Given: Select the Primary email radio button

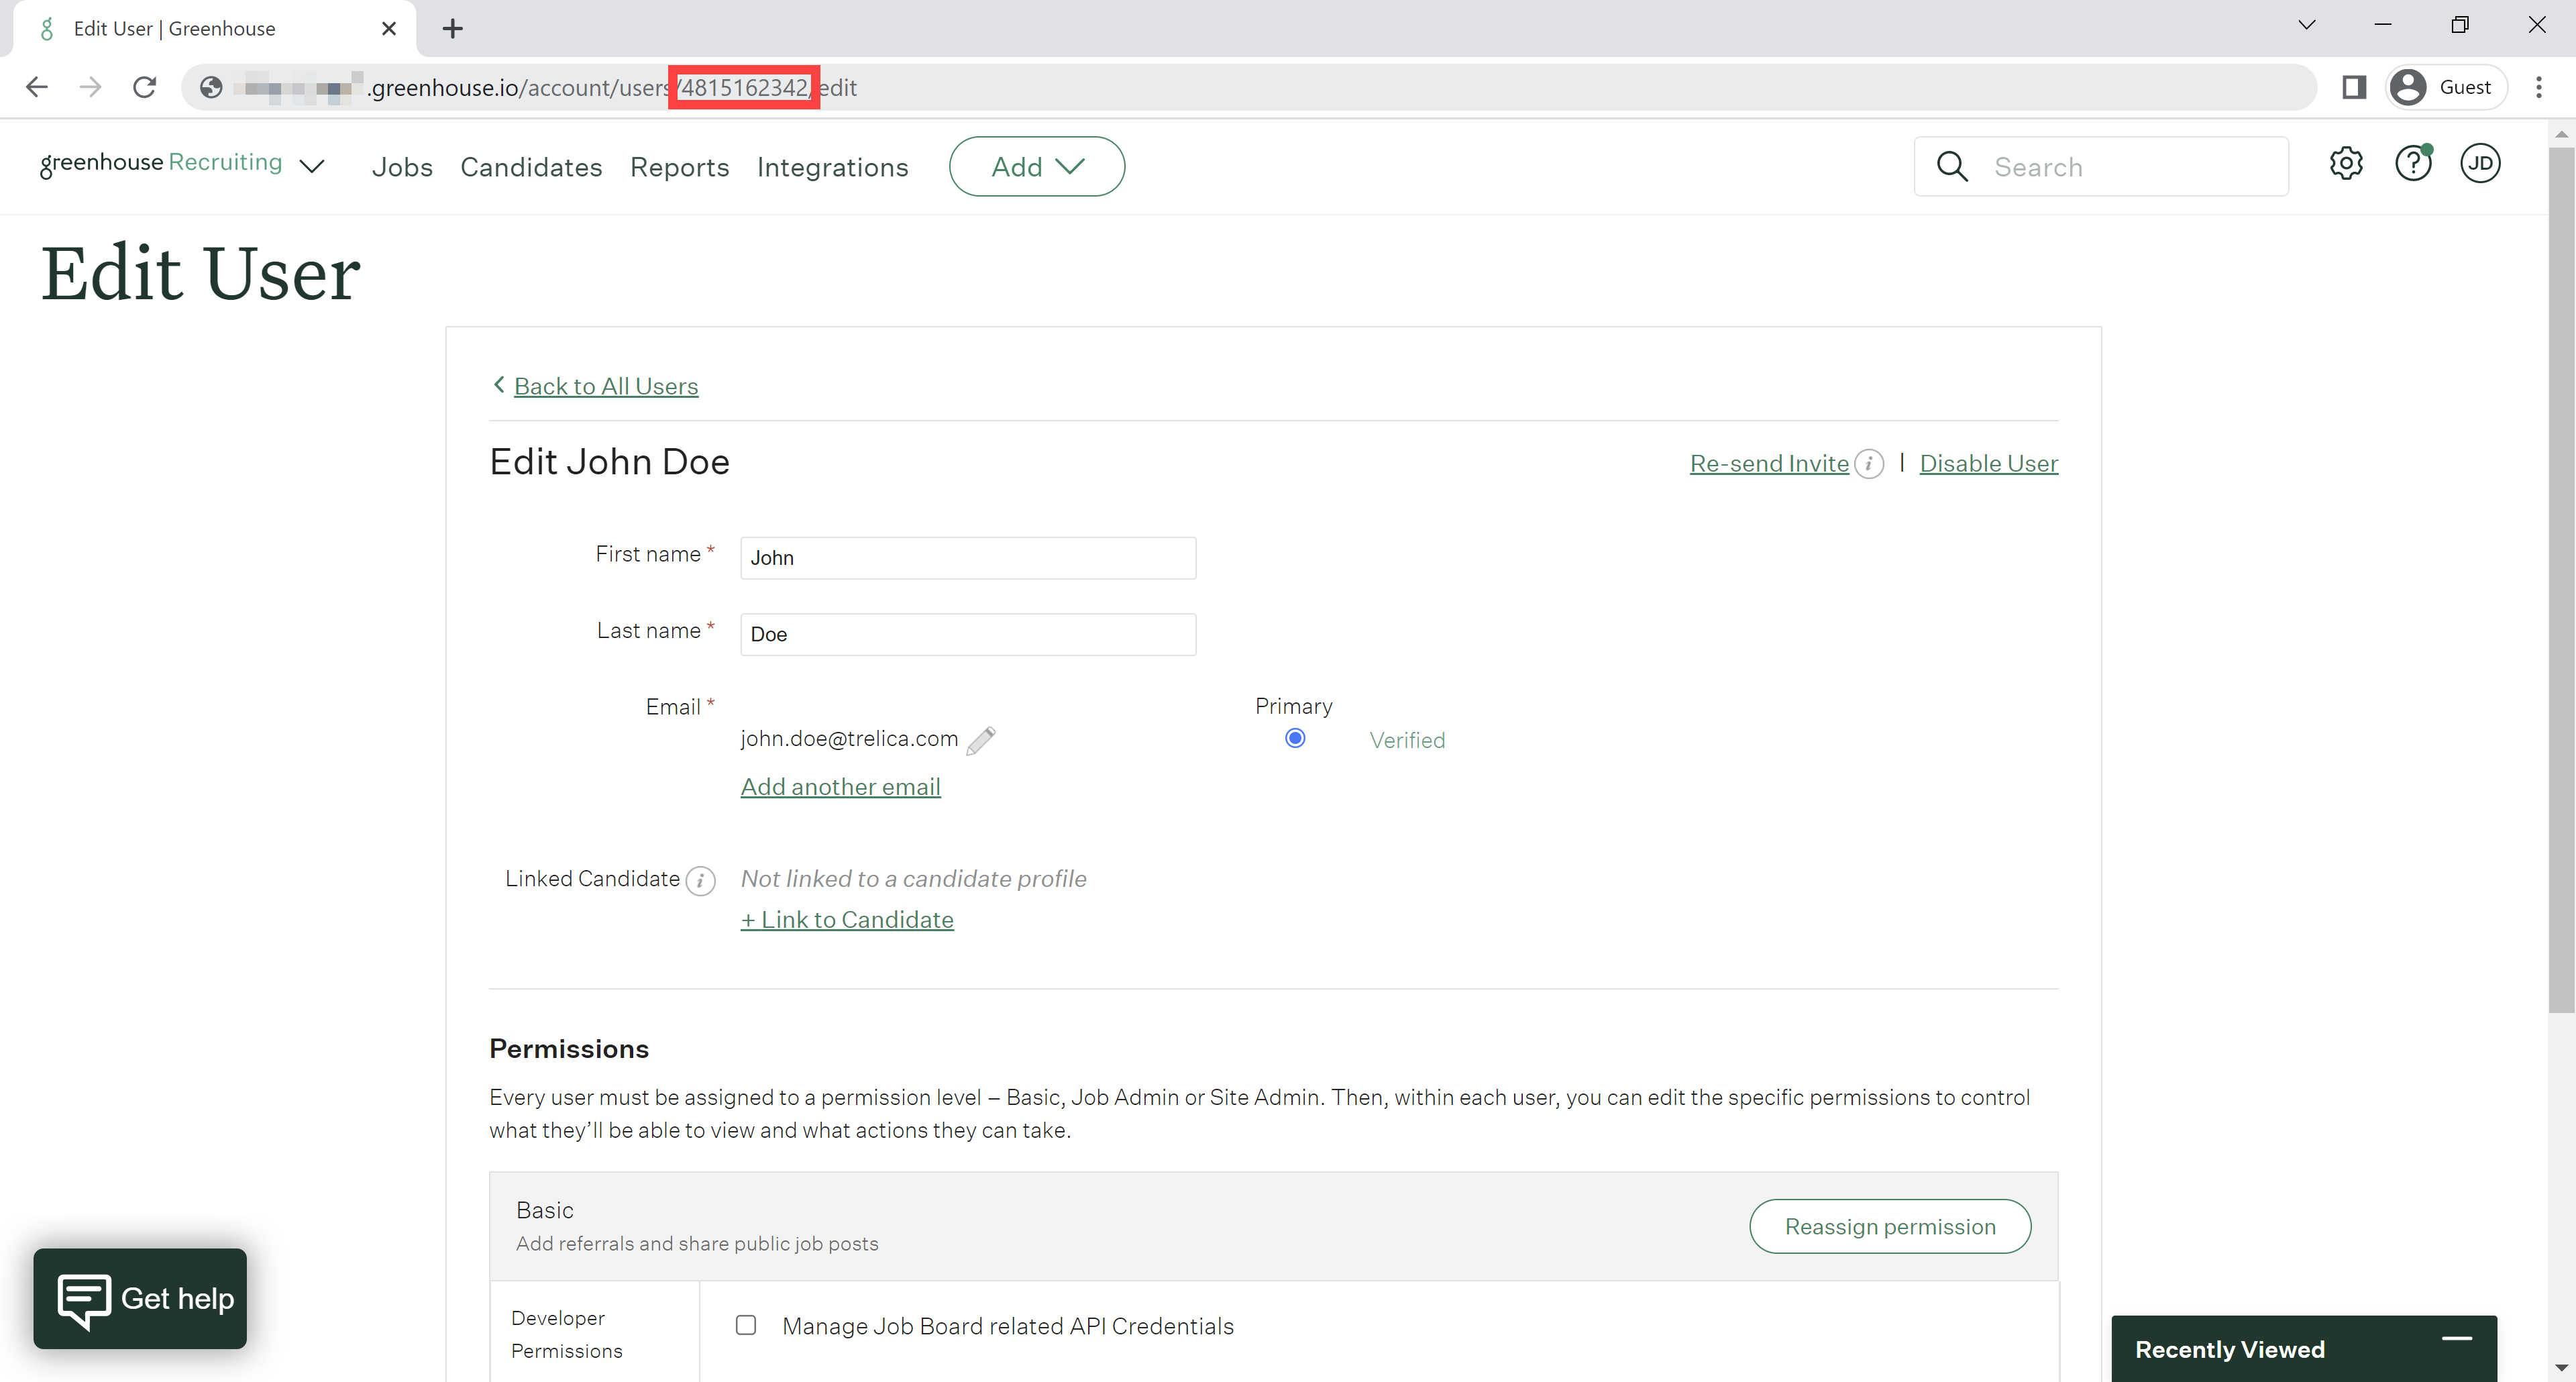Looking at the screenshot, I should tap(1294, 738).
